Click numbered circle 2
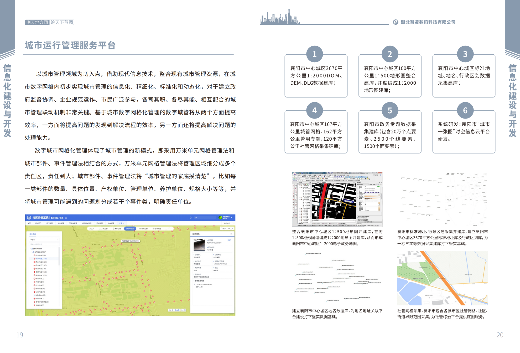520x353 pixels. pyautogui.click(x=390, y=54)
